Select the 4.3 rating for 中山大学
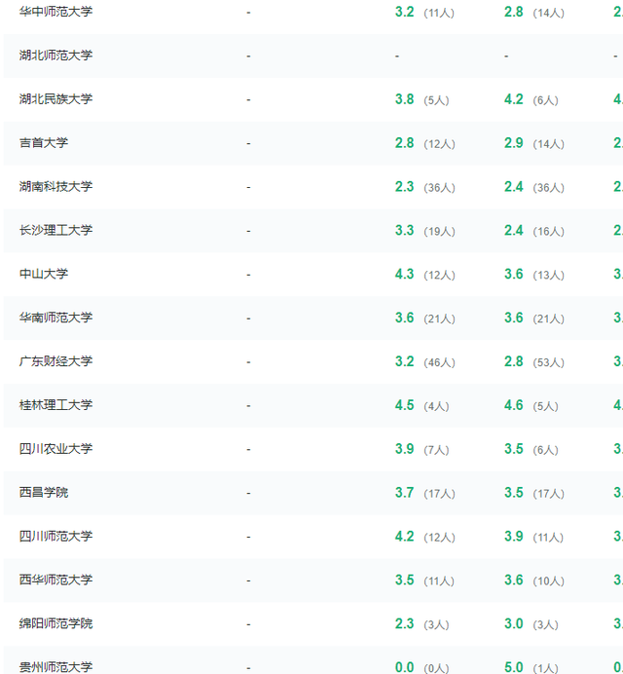This screenshot has width=623, height=674. [x=404, y=275]
